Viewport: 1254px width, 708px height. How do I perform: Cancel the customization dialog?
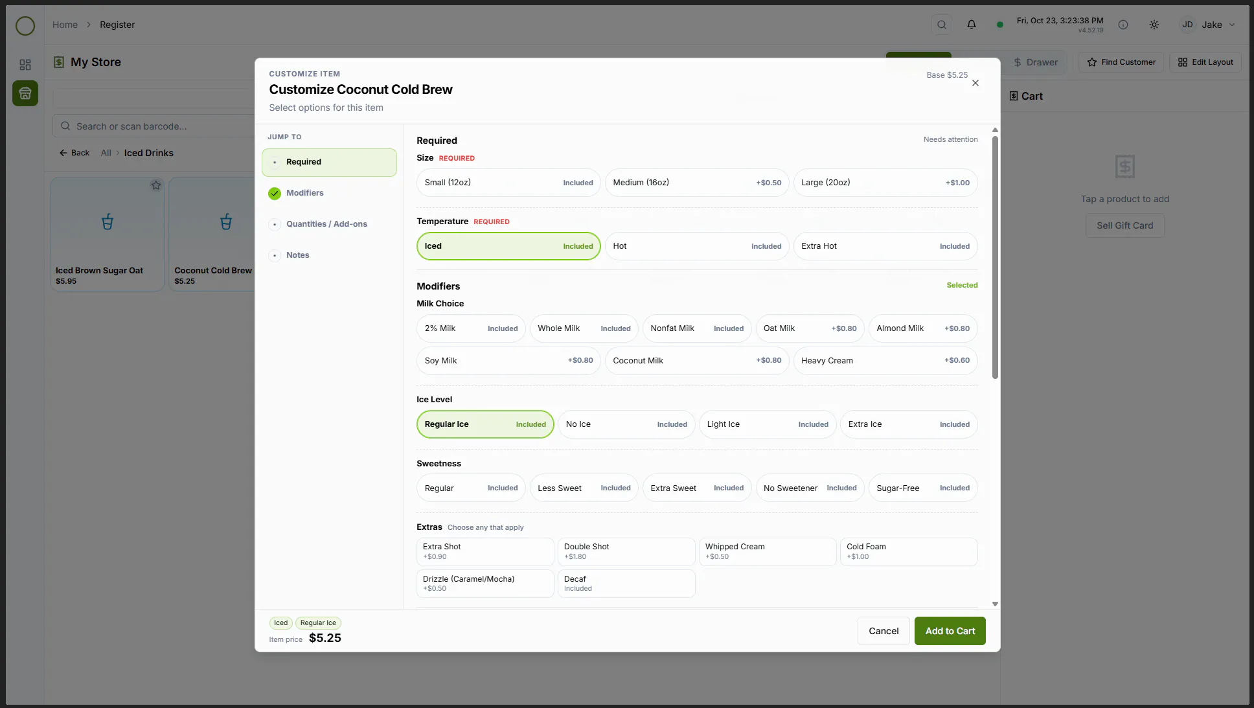tap(883, 631)
